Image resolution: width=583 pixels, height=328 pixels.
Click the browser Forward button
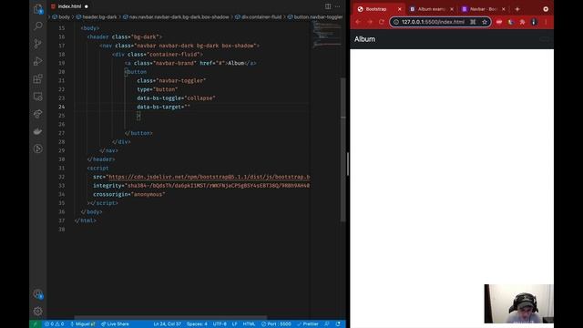370,22
